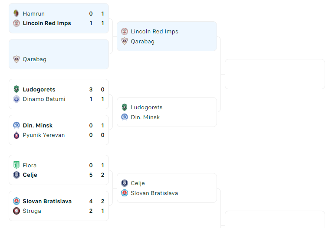This screenshot has width=332, height=228.
Task: Open the empty third-round bracket card at bottom
Action: tap(275, 219)
